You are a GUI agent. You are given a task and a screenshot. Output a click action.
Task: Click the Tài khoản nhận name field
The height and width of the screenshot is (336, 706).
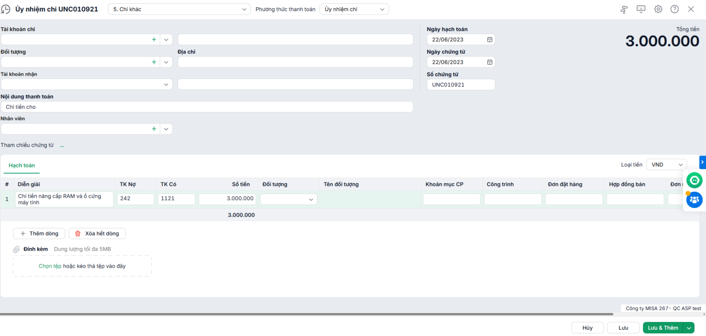(x=295, y=85)
